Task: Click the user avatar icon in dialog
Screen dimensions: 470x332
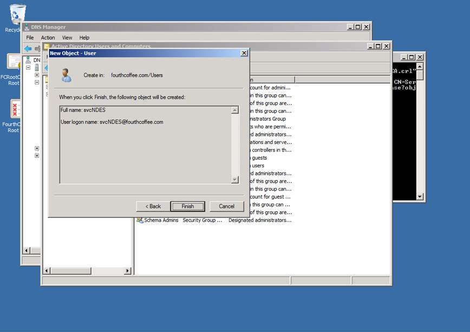Action: [66, 75]
